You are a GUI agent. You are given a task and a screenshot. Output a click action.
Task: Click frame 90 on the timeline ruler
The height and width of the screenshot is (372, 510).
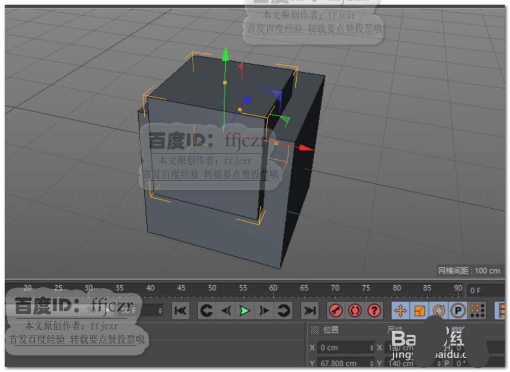458,288
